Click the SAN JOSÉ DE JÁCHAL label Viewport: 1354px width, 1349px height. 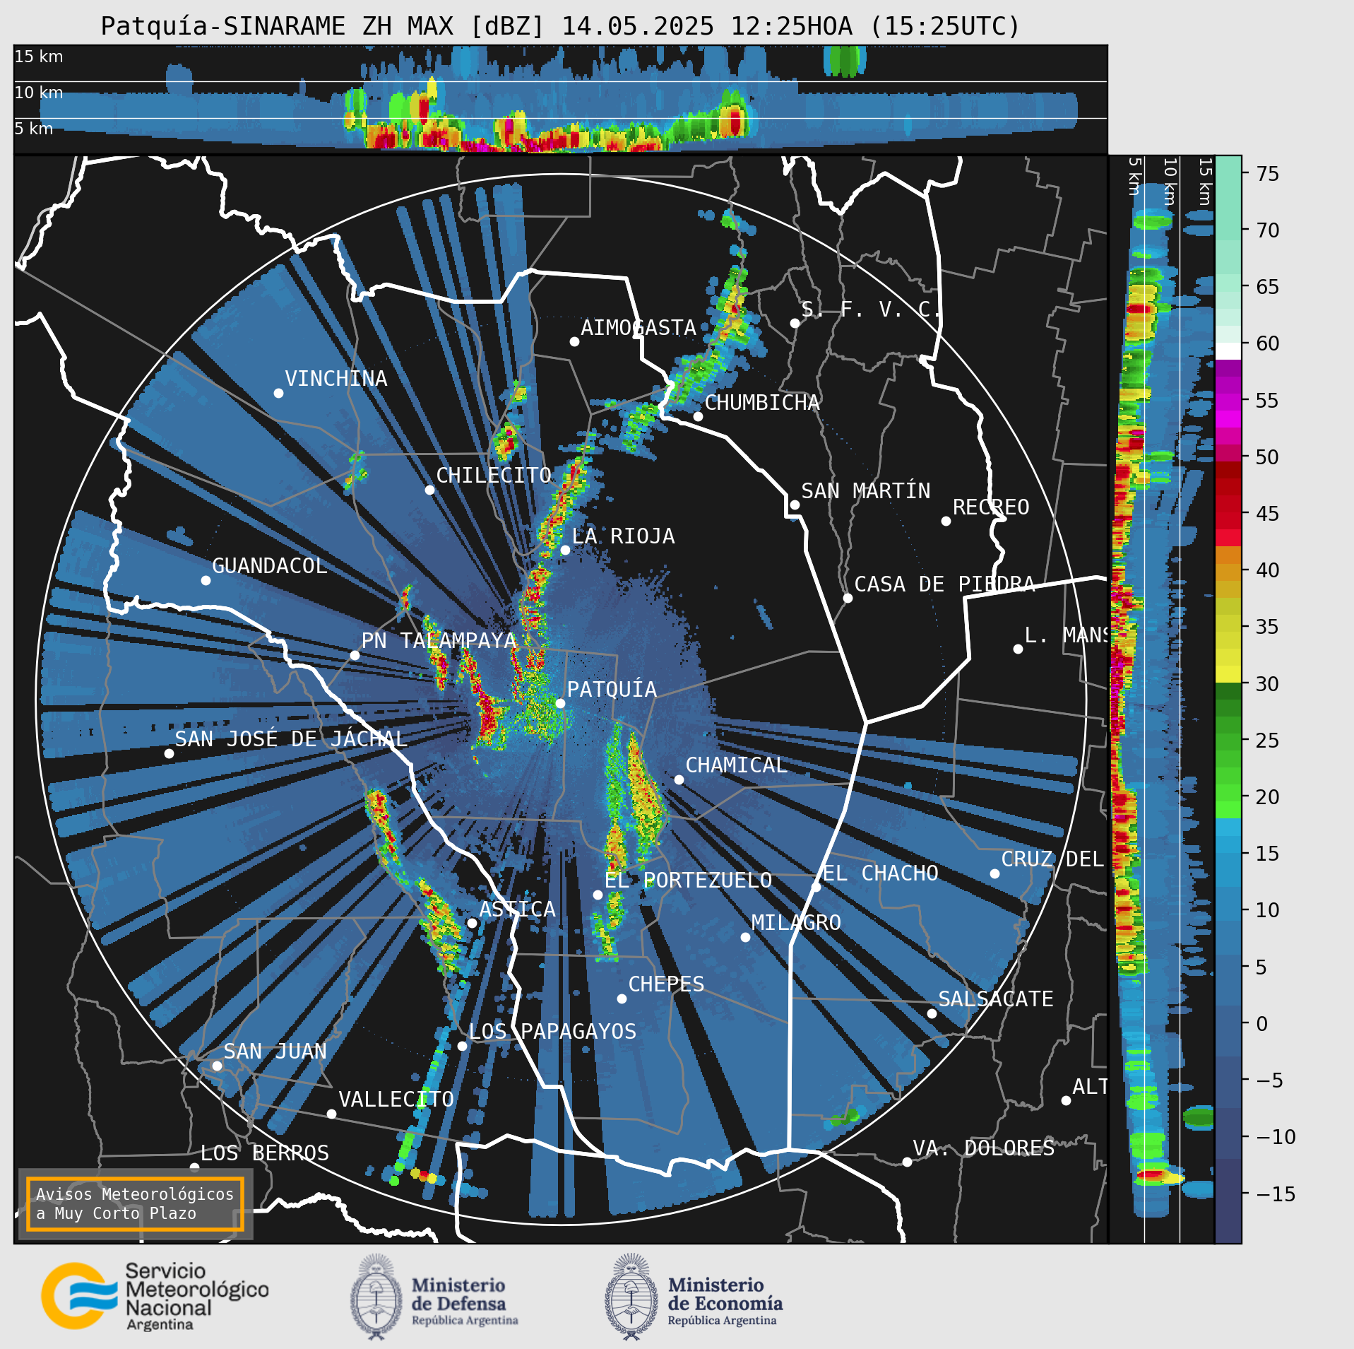[290, 738]
